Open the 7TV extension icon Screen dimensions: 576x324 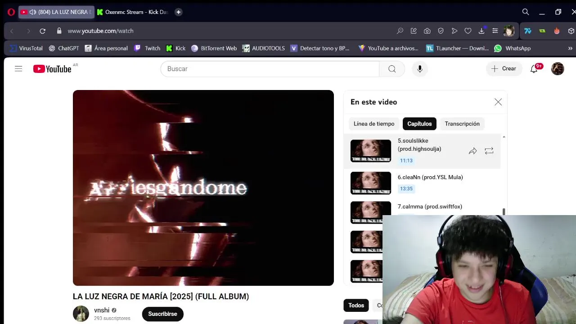click(x=528, y=31)
